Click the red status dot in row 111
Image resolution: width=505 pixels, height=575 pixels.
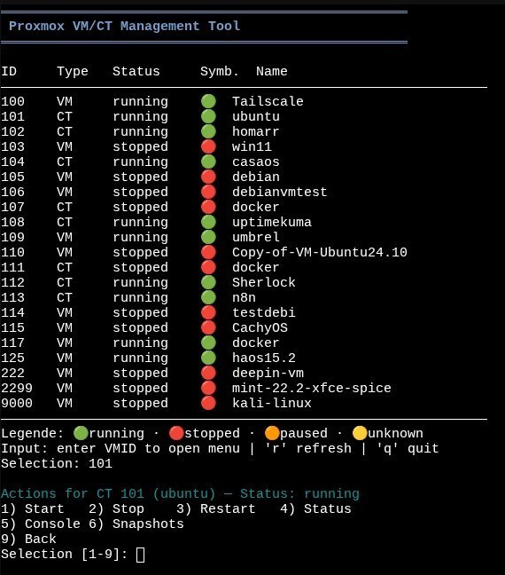coord(208,267)
